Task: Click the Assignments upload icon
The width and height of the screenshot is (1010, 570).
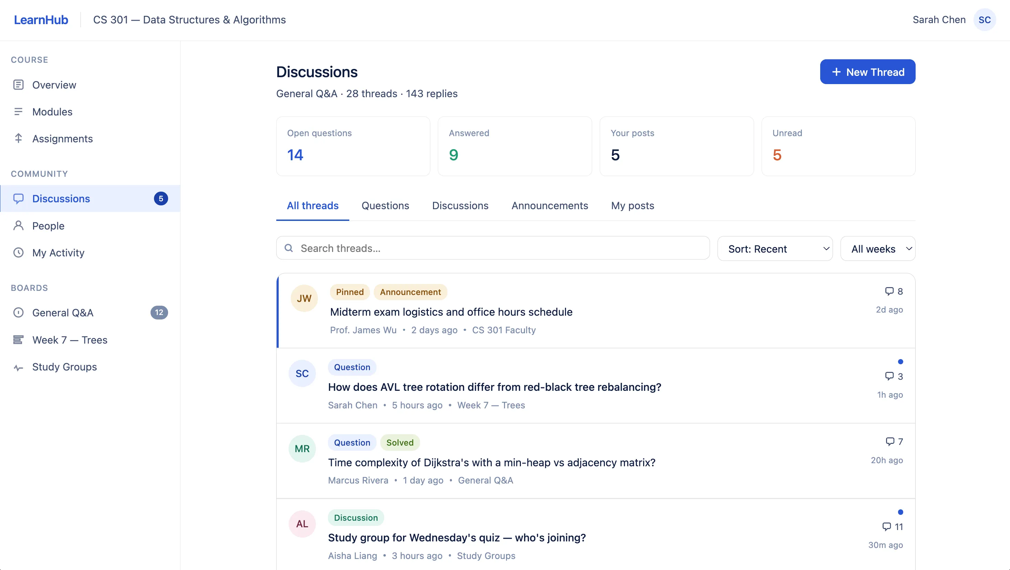Action: click(18, 139)
